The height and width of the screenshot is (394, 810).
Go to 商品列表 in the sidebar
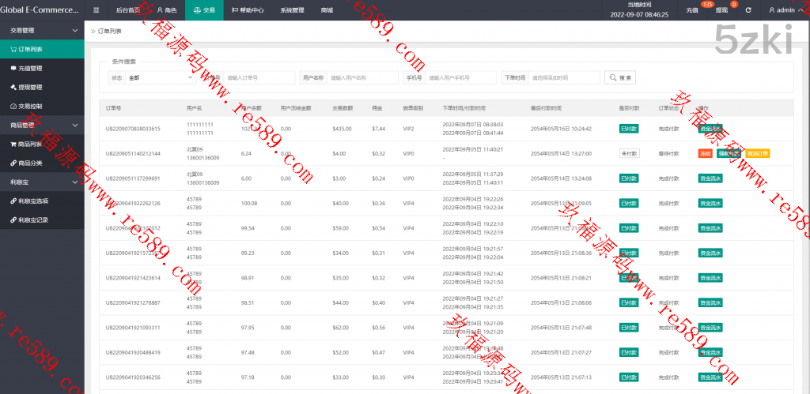(30, 144)
